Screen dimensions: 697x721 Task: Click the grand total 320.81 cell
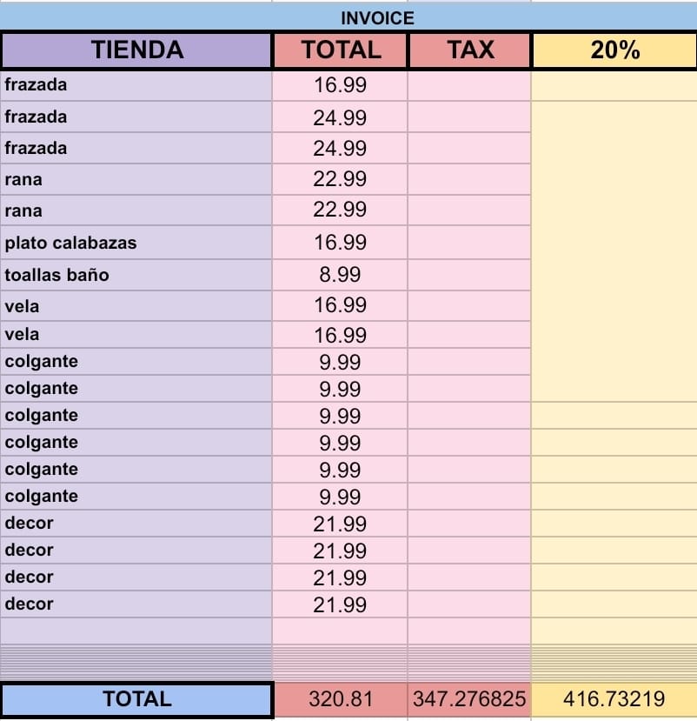pyautogui.click(x=341, y=699)
